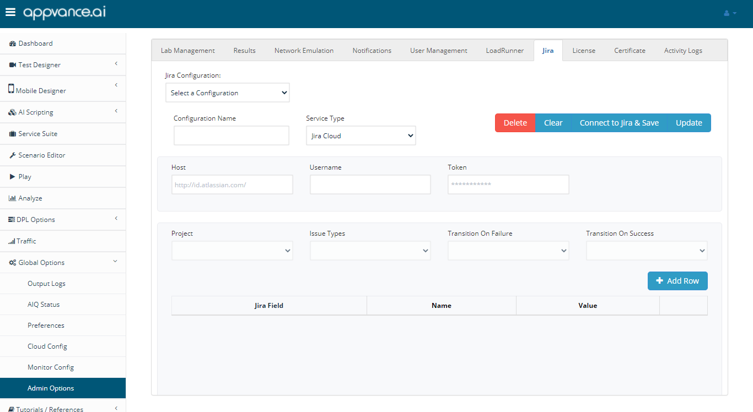Open Preferences in sidebar

click(63, 326)
